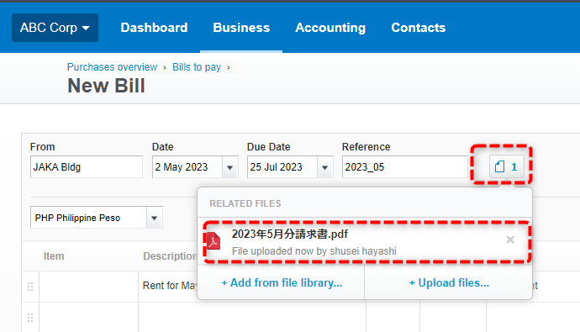Viewport: 580px width, 332px height.
Task: Open the Date picker dropdown arrow
Action: [x=229, y=167]
